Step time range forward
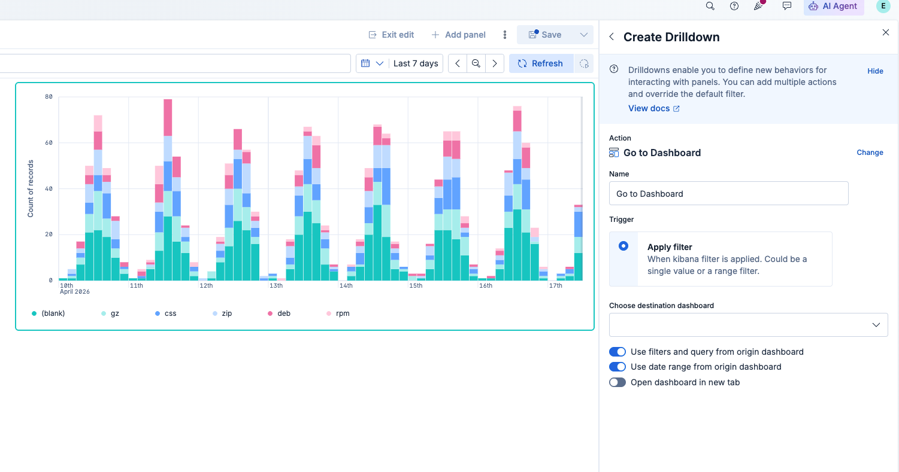This screenshot has height=472, width=899. pos(494,63)
